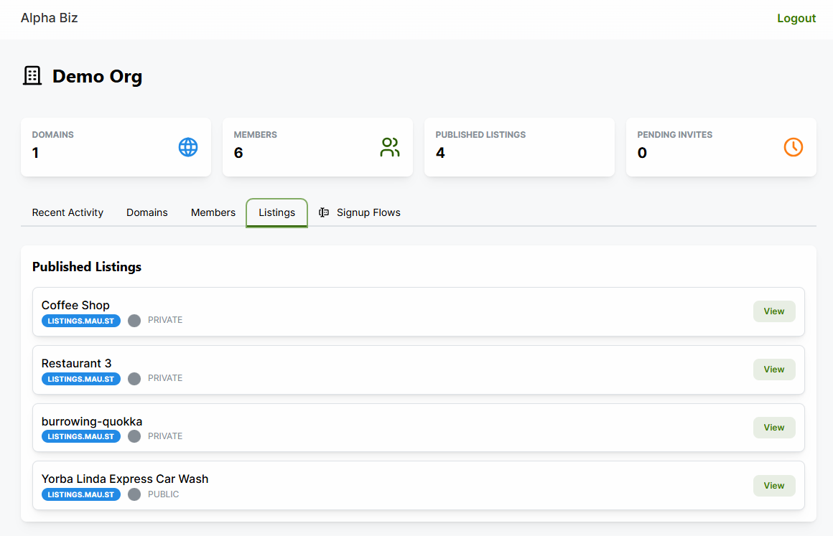Click the people icon on the Members card
The height and width of the screenshot is (536, 833).
pyautogui.click(x=390, y=147)
